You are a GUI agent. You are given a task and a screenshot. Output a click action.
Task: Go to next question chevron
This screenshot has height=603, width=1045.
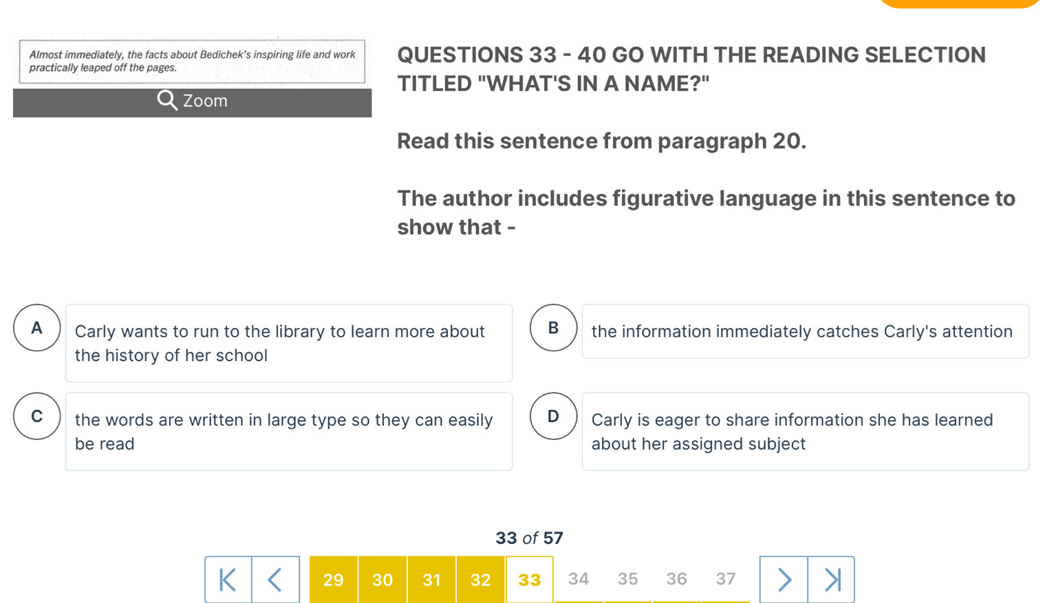(x=784, y=580)
